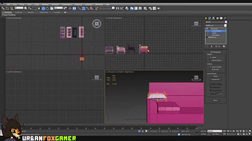Collapse the FFD Parameters rollout

(x=215, y=52)
